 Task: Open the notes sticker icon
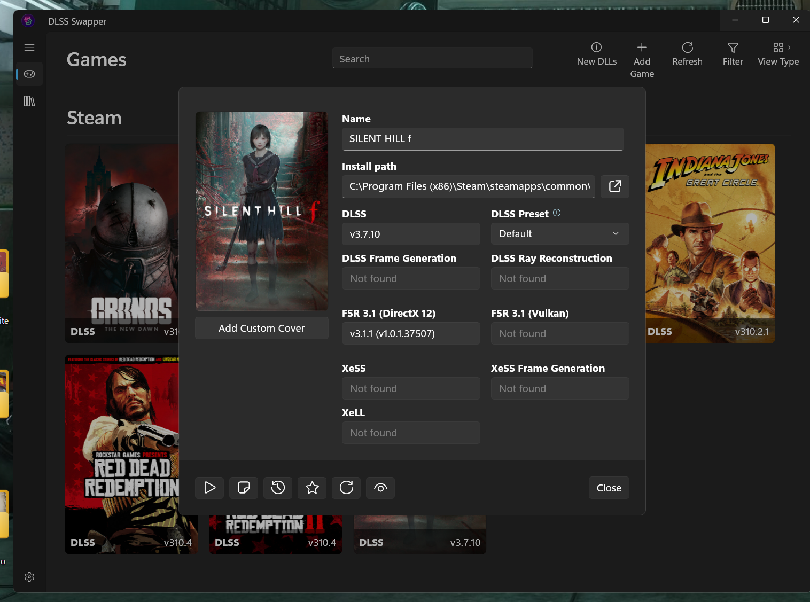pos(244,488)
